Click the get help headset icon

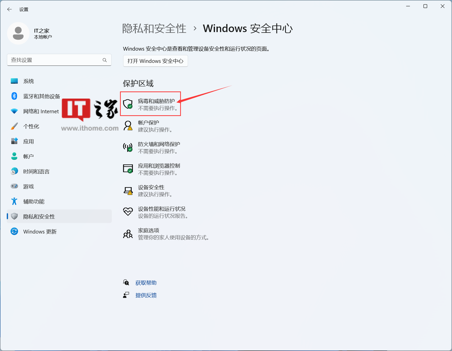tap(126, 283)
